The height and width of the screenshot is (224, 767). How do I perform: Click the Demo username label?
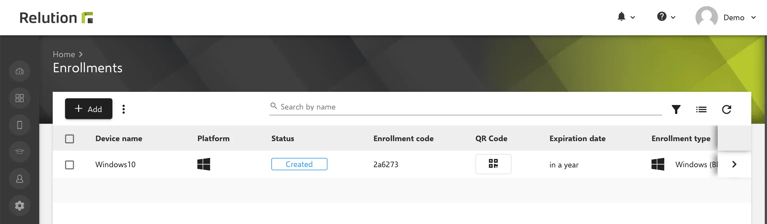pos(734,18)
